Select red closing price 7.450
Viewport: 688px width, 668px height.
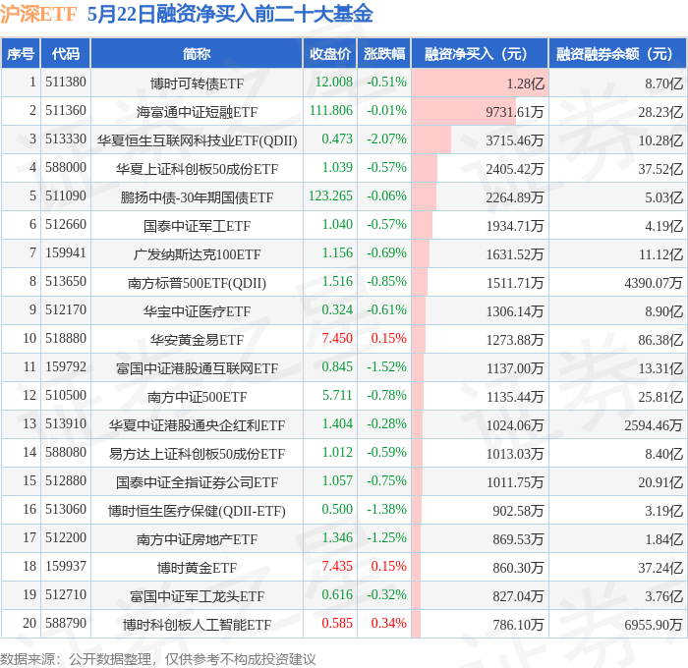pos(337,339)
